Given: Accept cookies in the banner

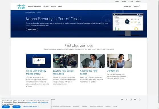Looking at the screenshot, I should [x=17, y=107].
